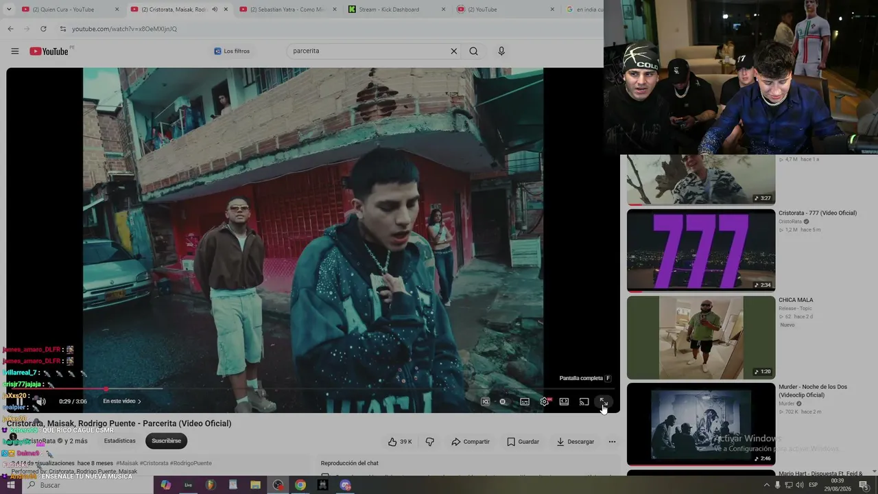This screenshot has width=878, height=494.
Task: Open Copilot from the taskbar
Action: (x=165, y=485)
